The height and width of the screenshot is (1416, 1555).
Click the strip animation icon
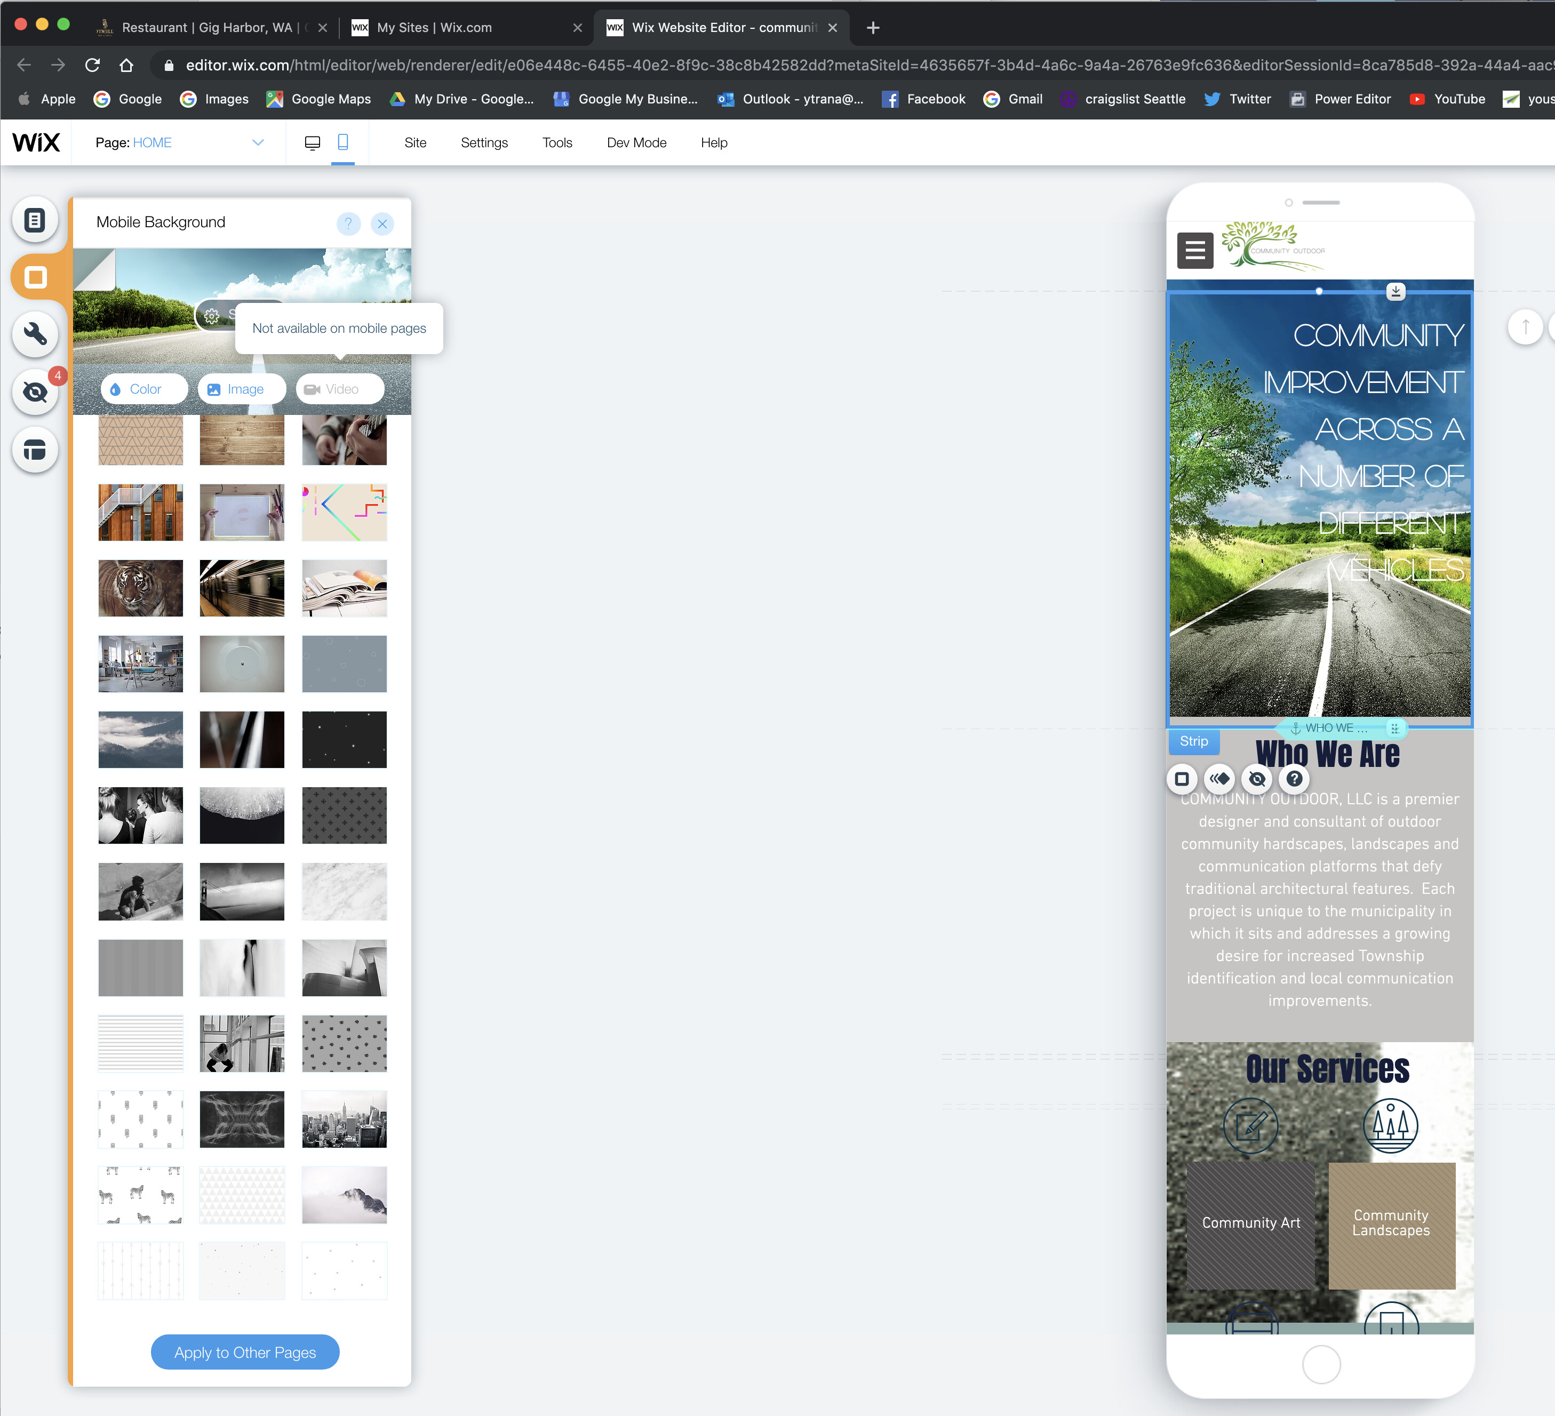click(1219, 779)
